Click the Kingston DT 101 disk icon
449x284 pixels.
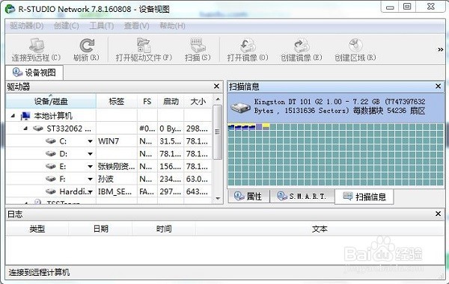[240, 108]
